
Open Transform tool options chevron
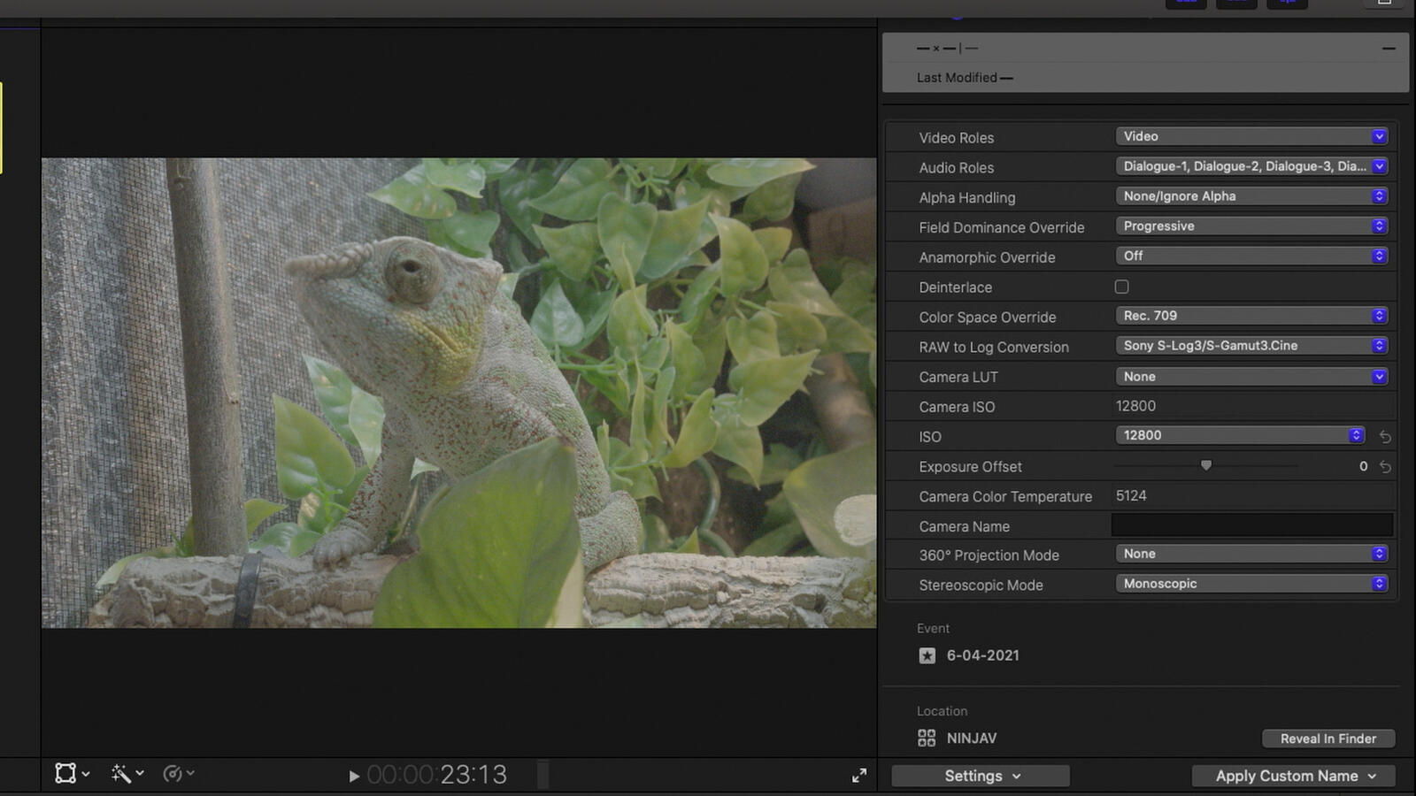pos(86,774)
